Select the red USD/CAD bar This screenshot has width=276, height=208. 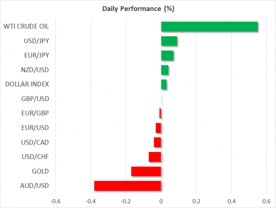157,142
